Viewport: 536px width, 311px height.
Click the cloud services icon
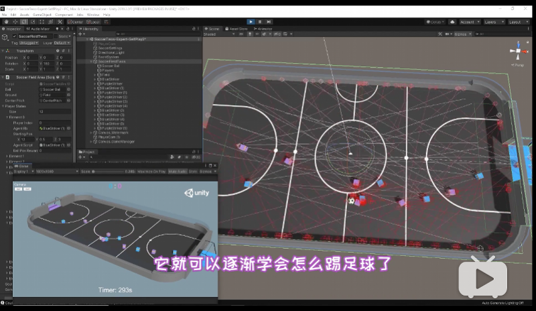click(452, 22)
